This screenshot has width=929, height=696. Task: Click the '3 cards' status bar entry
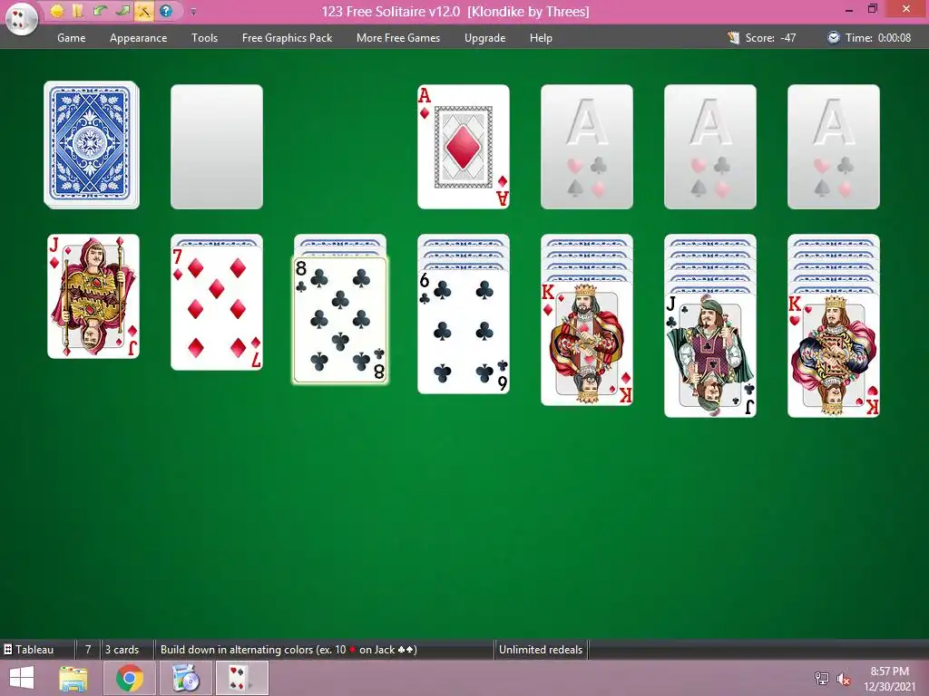(x=122, y=649)
